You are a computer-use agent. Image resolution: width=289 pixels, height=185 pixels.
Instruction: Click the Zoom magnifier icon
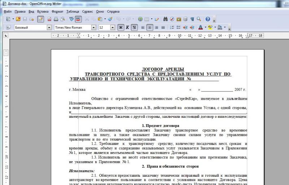tap(199, 19)
